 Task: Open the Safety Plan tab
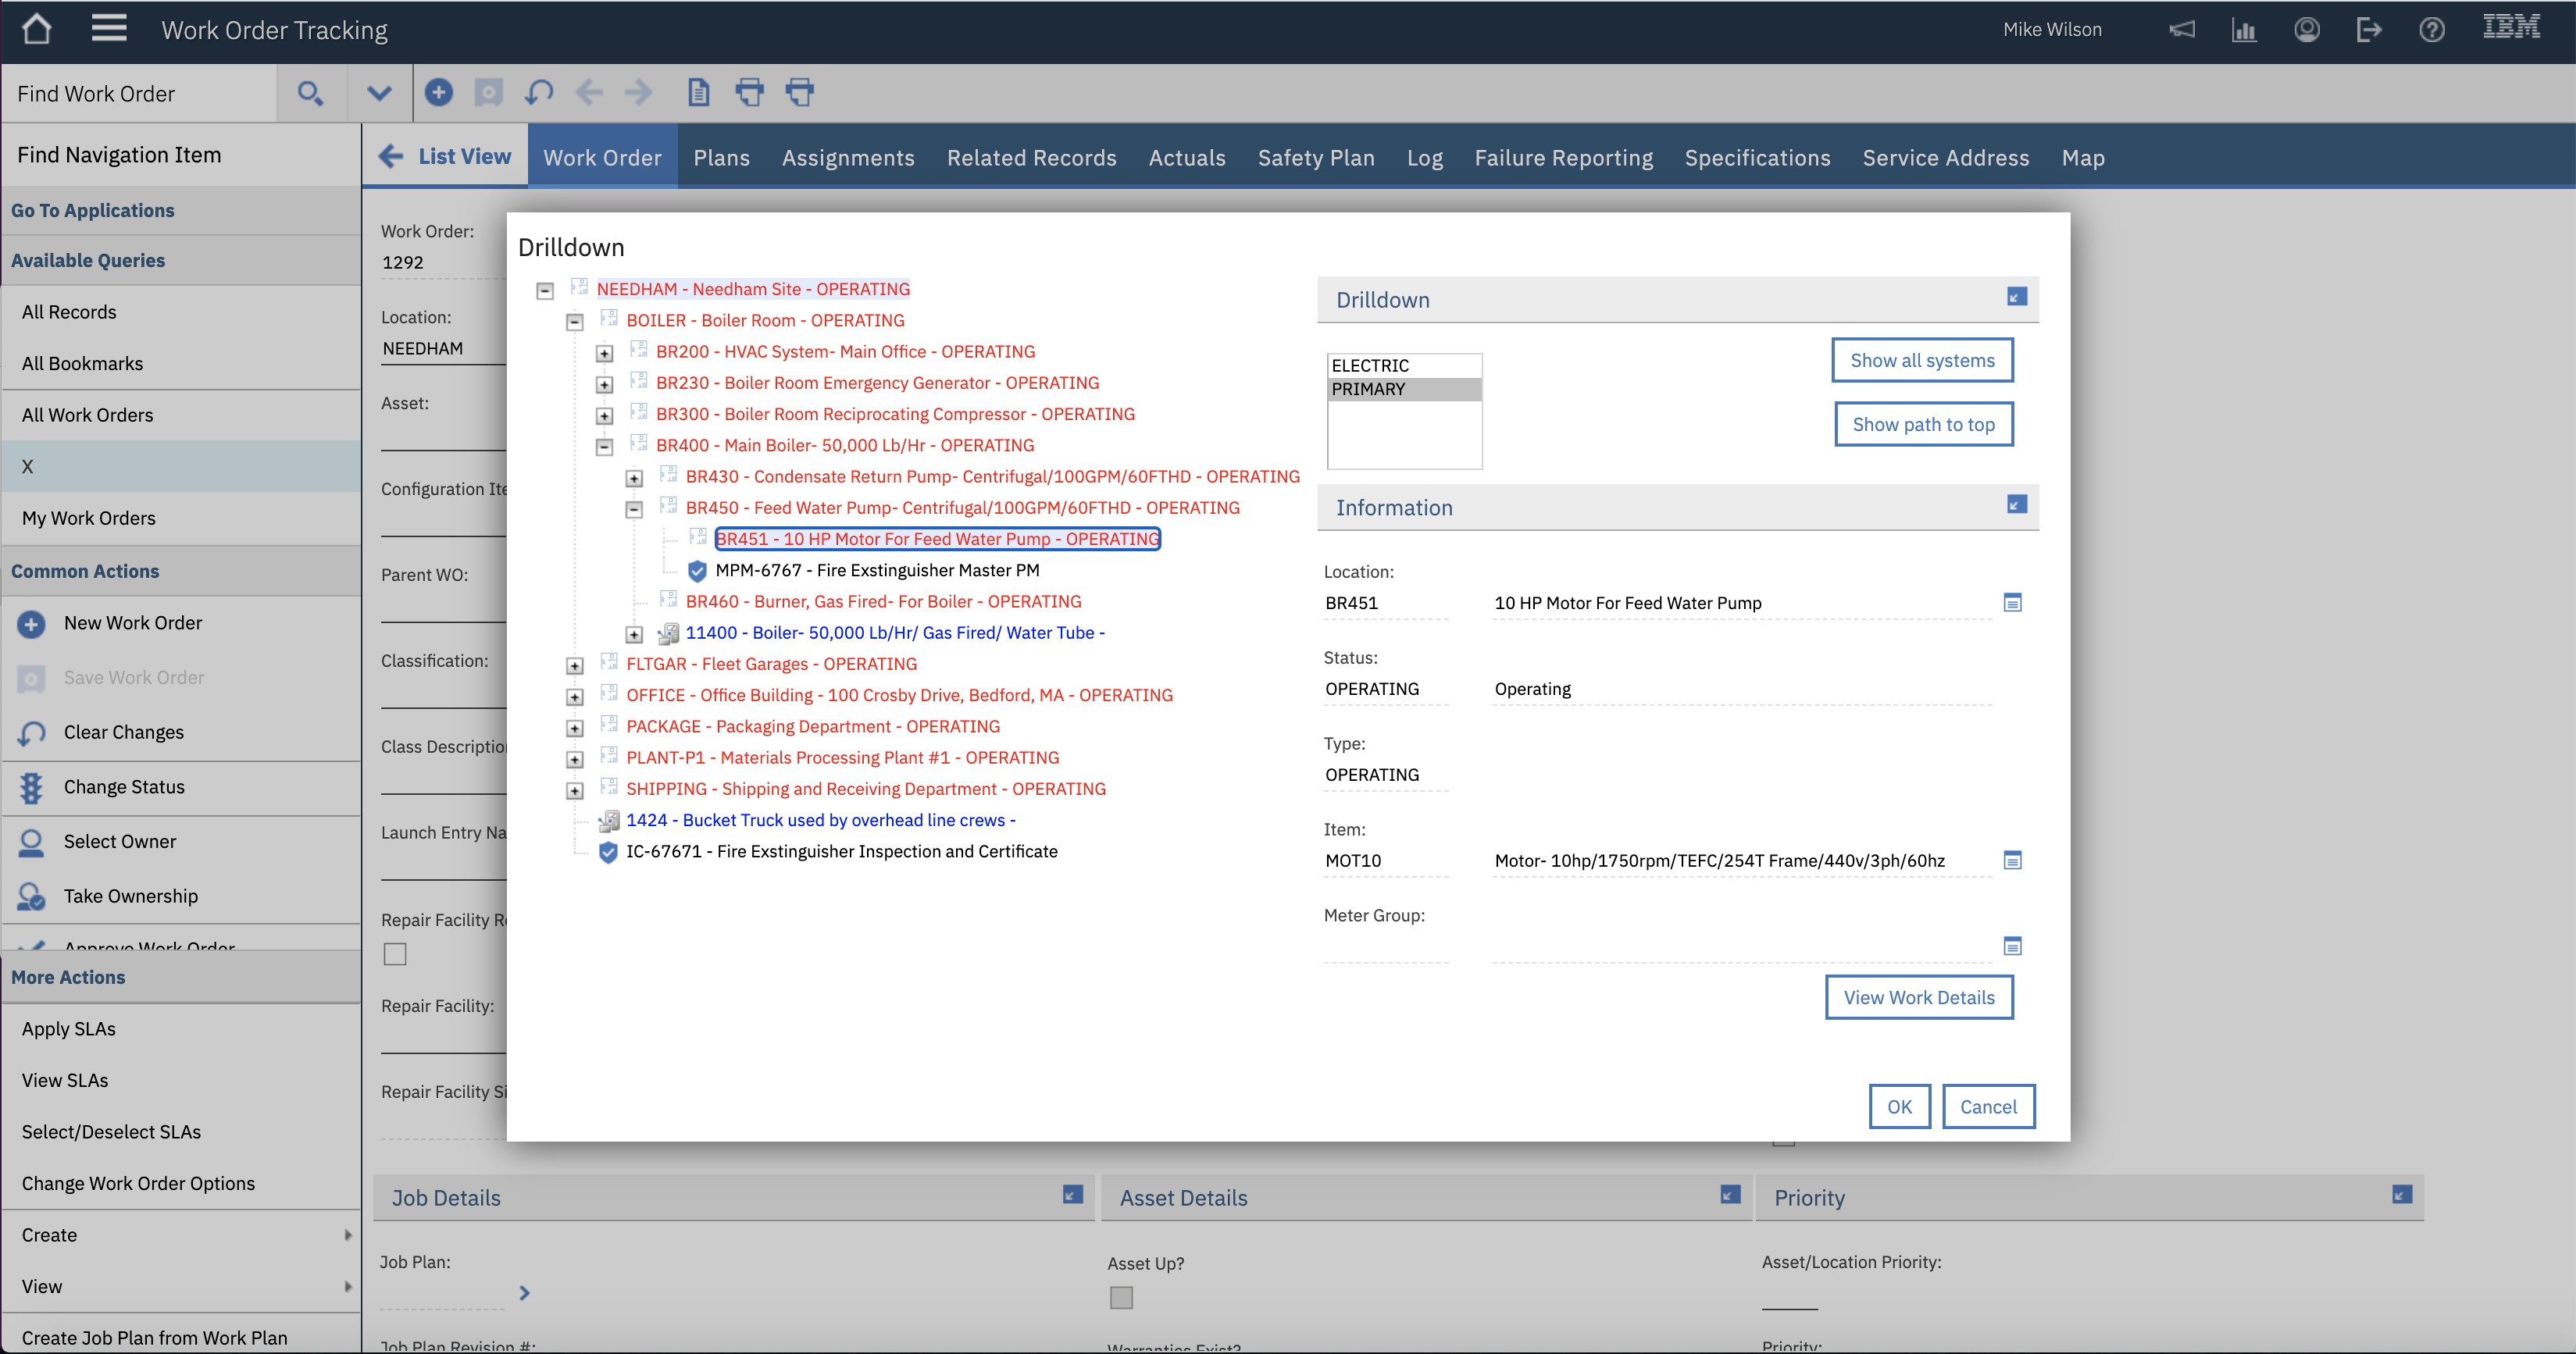point(1315,158)
